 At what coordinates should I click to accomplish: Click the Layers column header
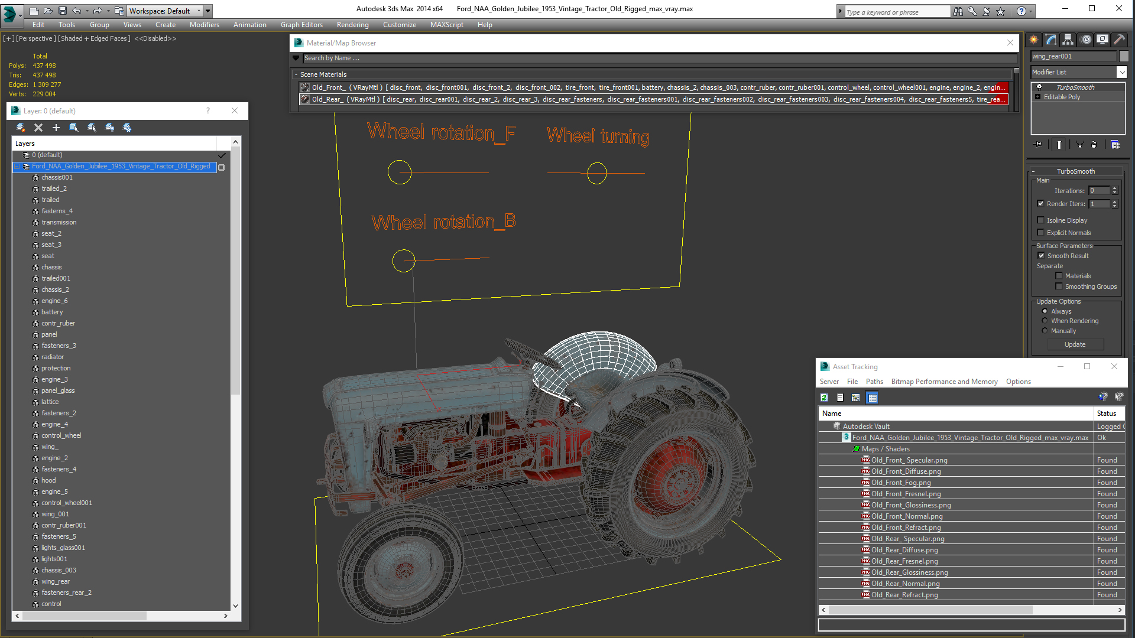(114, 144)
